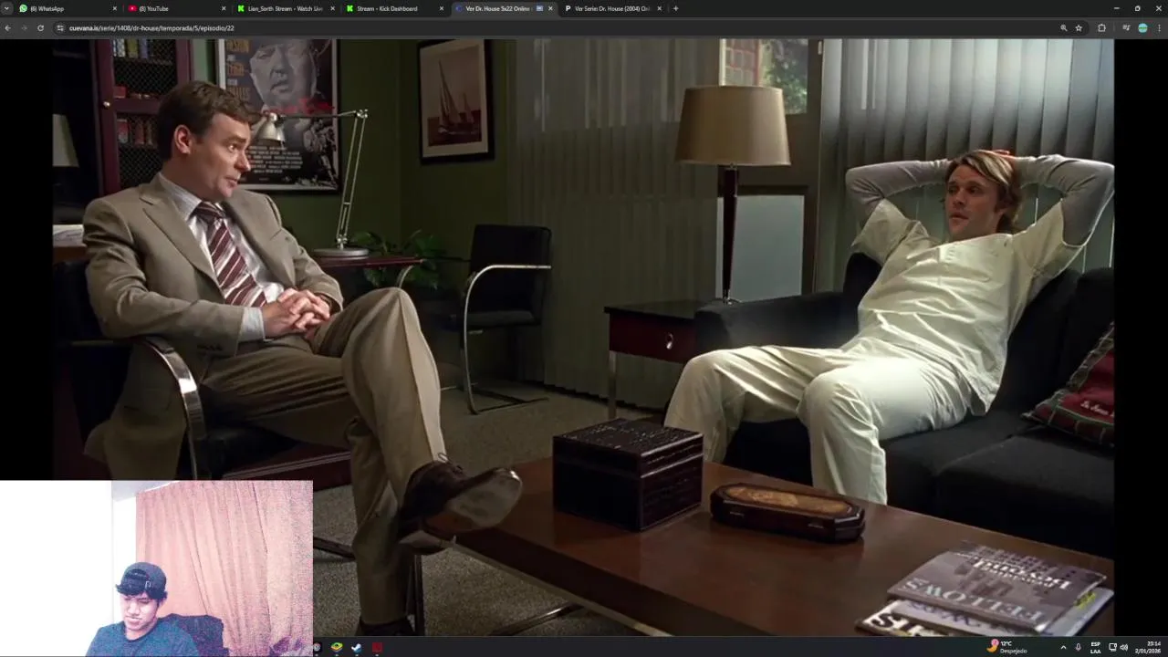Open the Lian_Sorth Stream tab
The width and height of the screenshot is (1168, 657).
(286, 8)
